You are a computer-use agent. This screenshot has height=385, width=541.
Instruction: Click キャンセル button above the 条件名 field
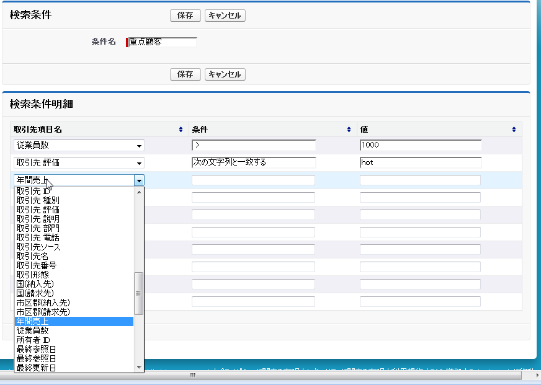click(225, 15)
